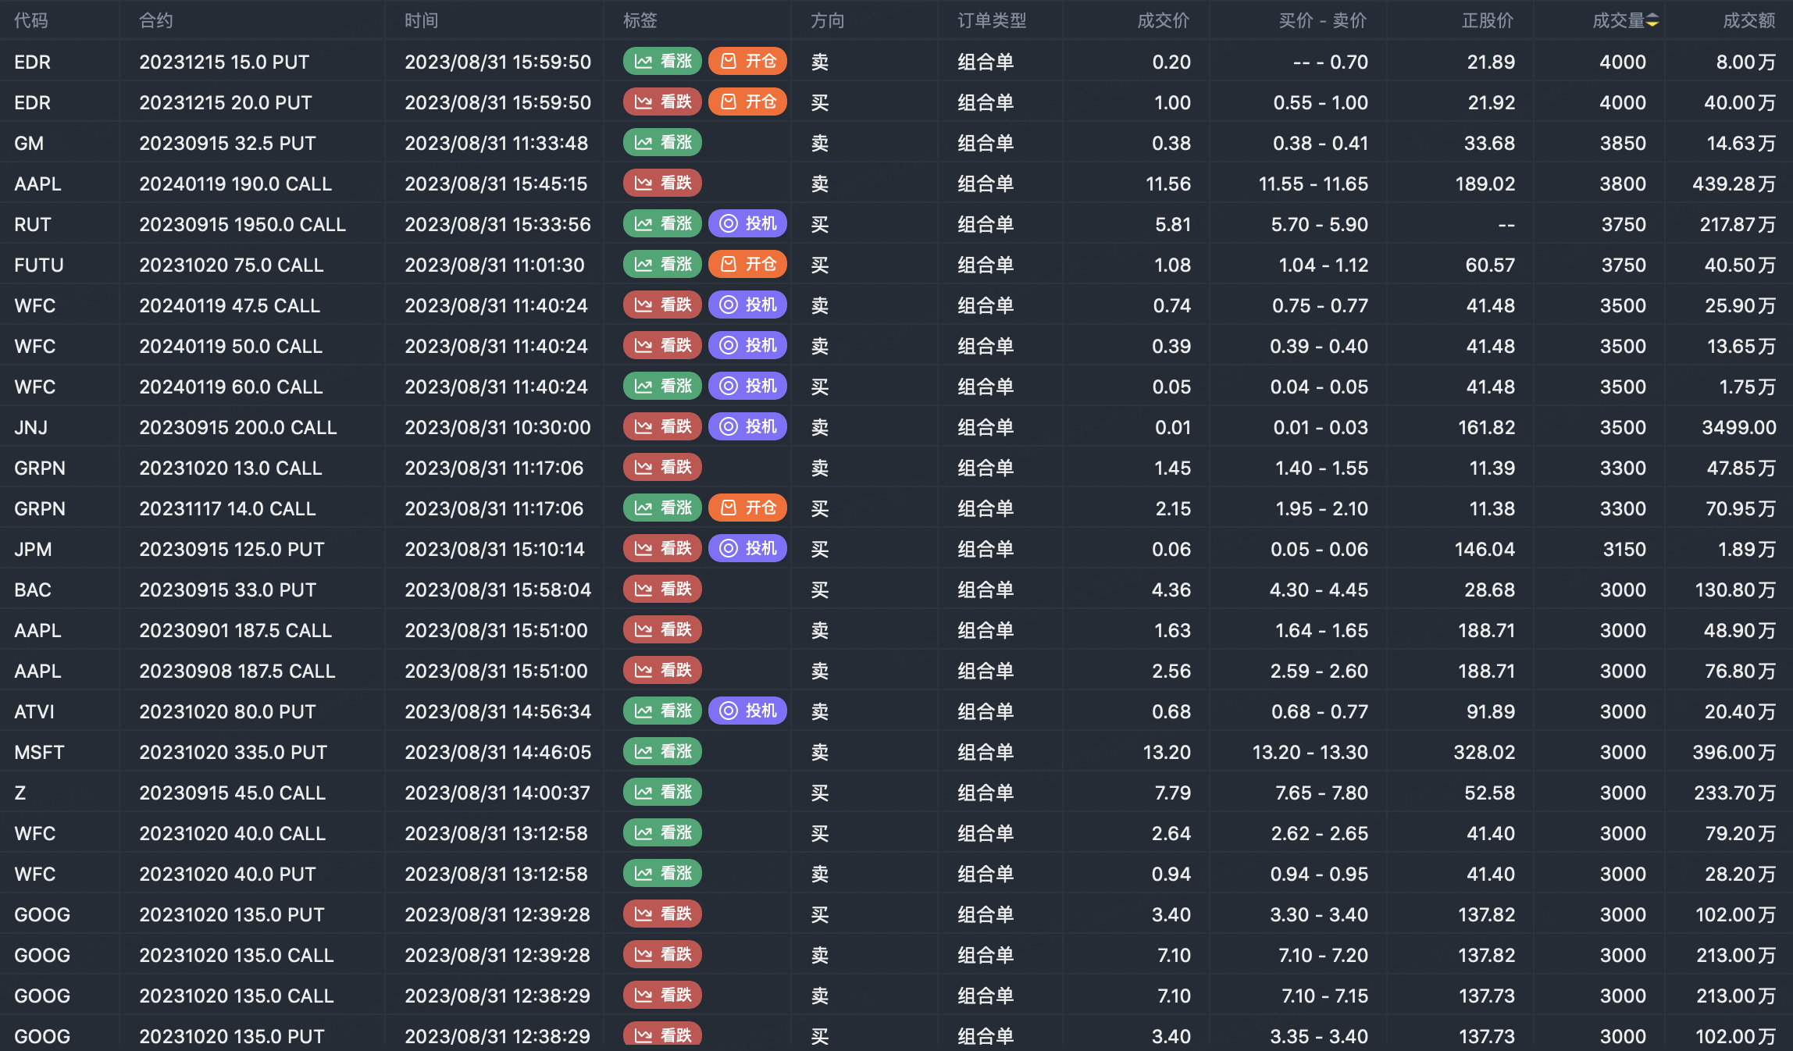Click 看跌 tag on AAPL 190.0 CALL row
The image size is (1793, 1051).
pyautogui.click(x=662, y=183)
